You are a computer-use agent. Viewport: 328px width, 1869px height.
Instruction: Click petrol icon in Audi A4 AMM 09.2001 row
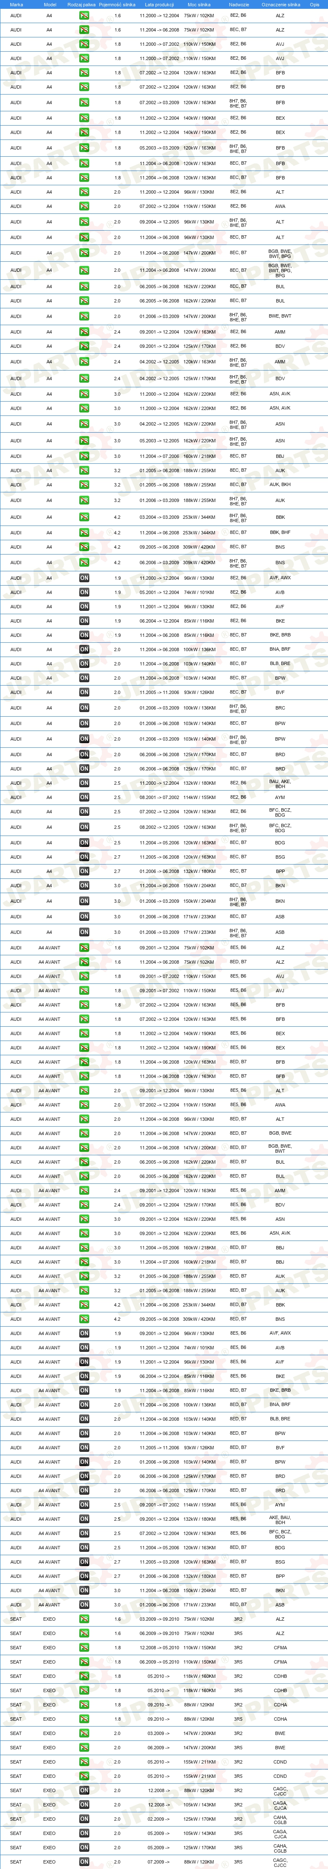tap(84, 331)
